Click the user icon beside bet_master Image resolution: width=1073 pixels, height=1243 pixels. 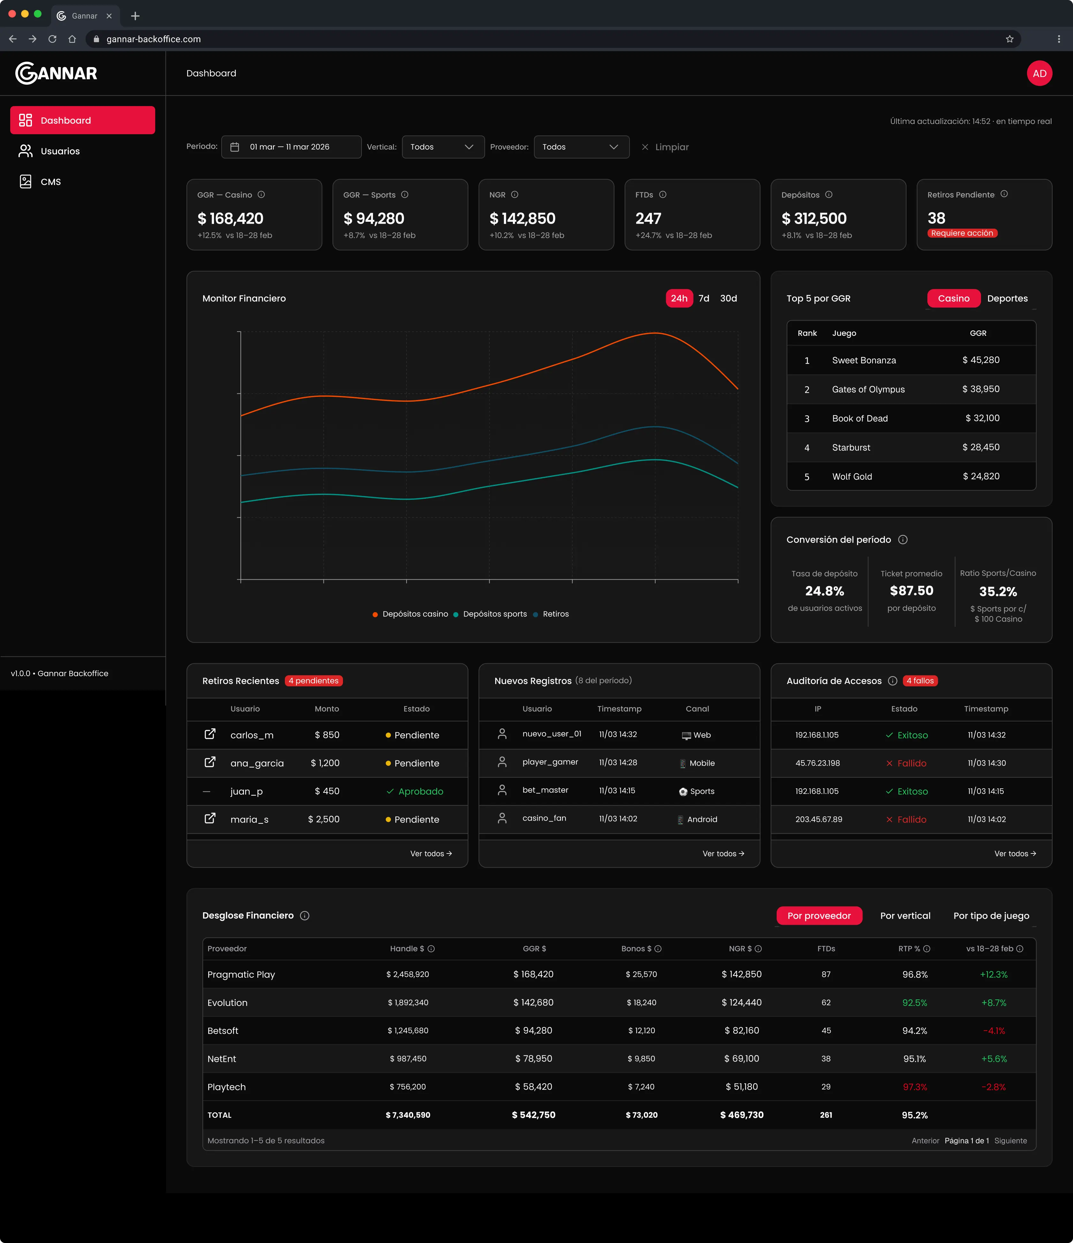click(502, 790)
